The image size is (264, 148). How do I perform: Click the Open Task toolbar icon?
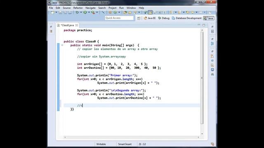(130, 12)
